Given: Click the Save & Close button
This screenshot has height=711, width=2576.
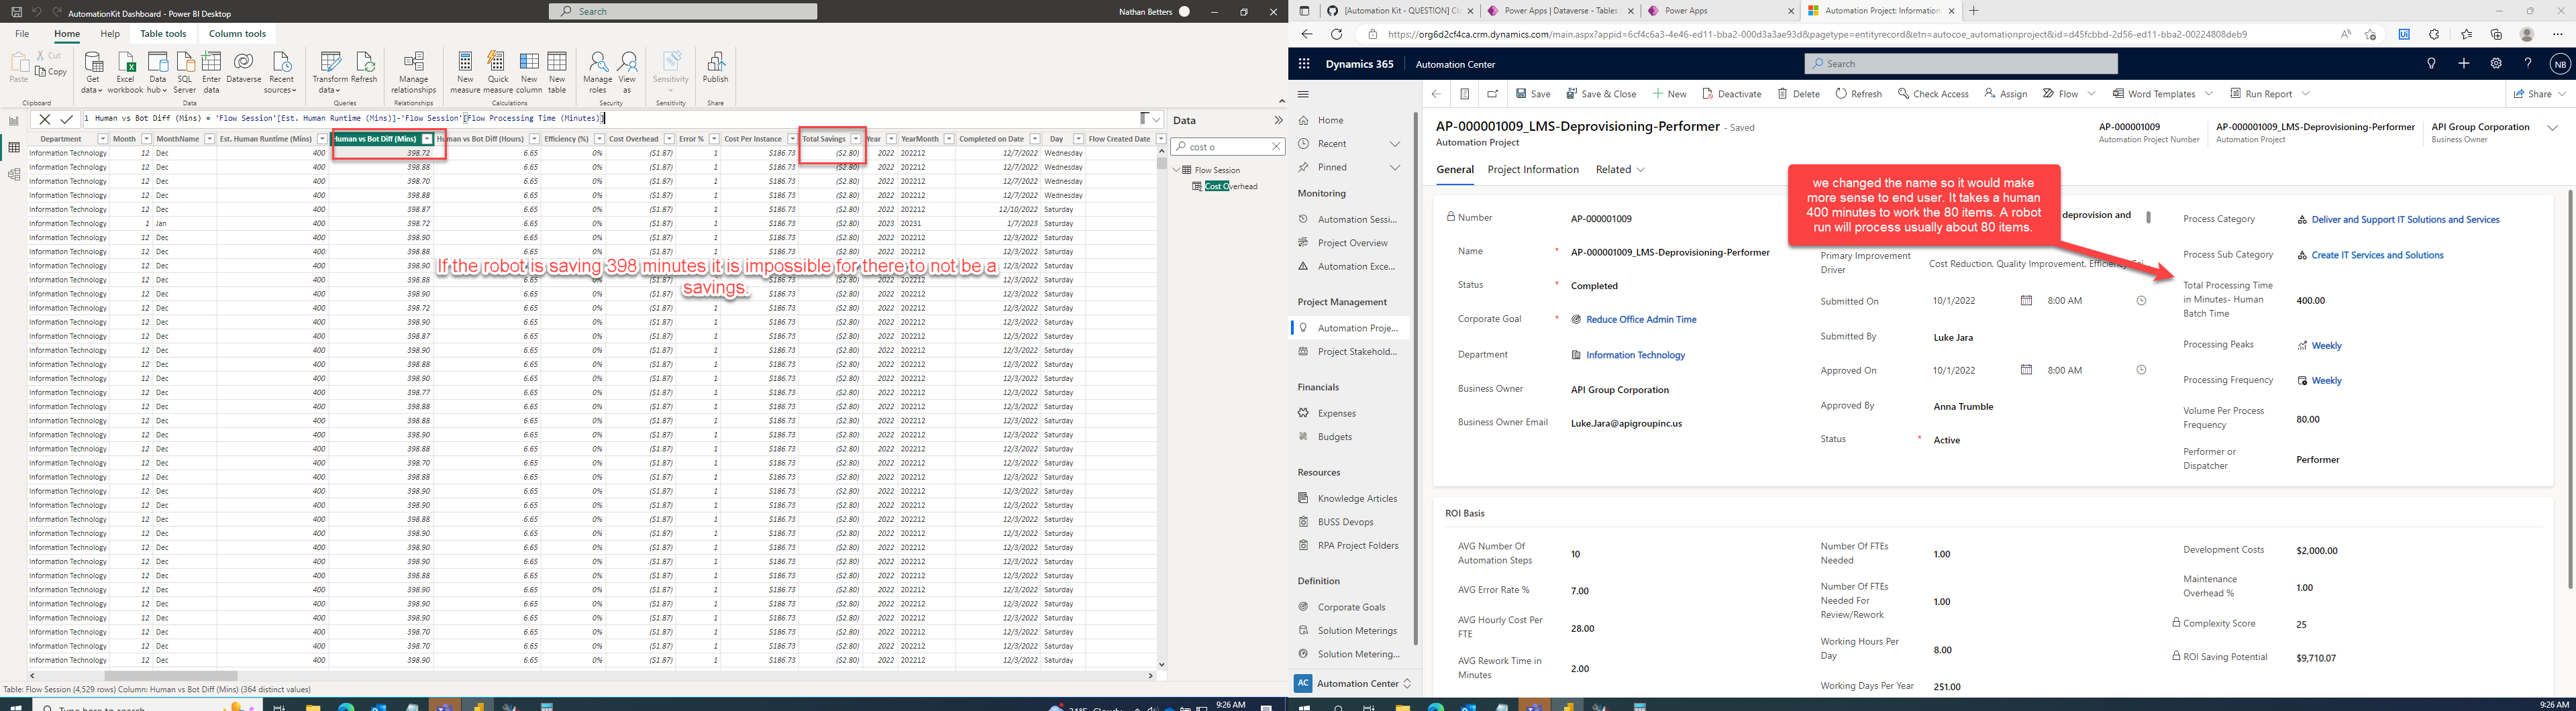Looking at the screenshot, I should [1601, 93].
